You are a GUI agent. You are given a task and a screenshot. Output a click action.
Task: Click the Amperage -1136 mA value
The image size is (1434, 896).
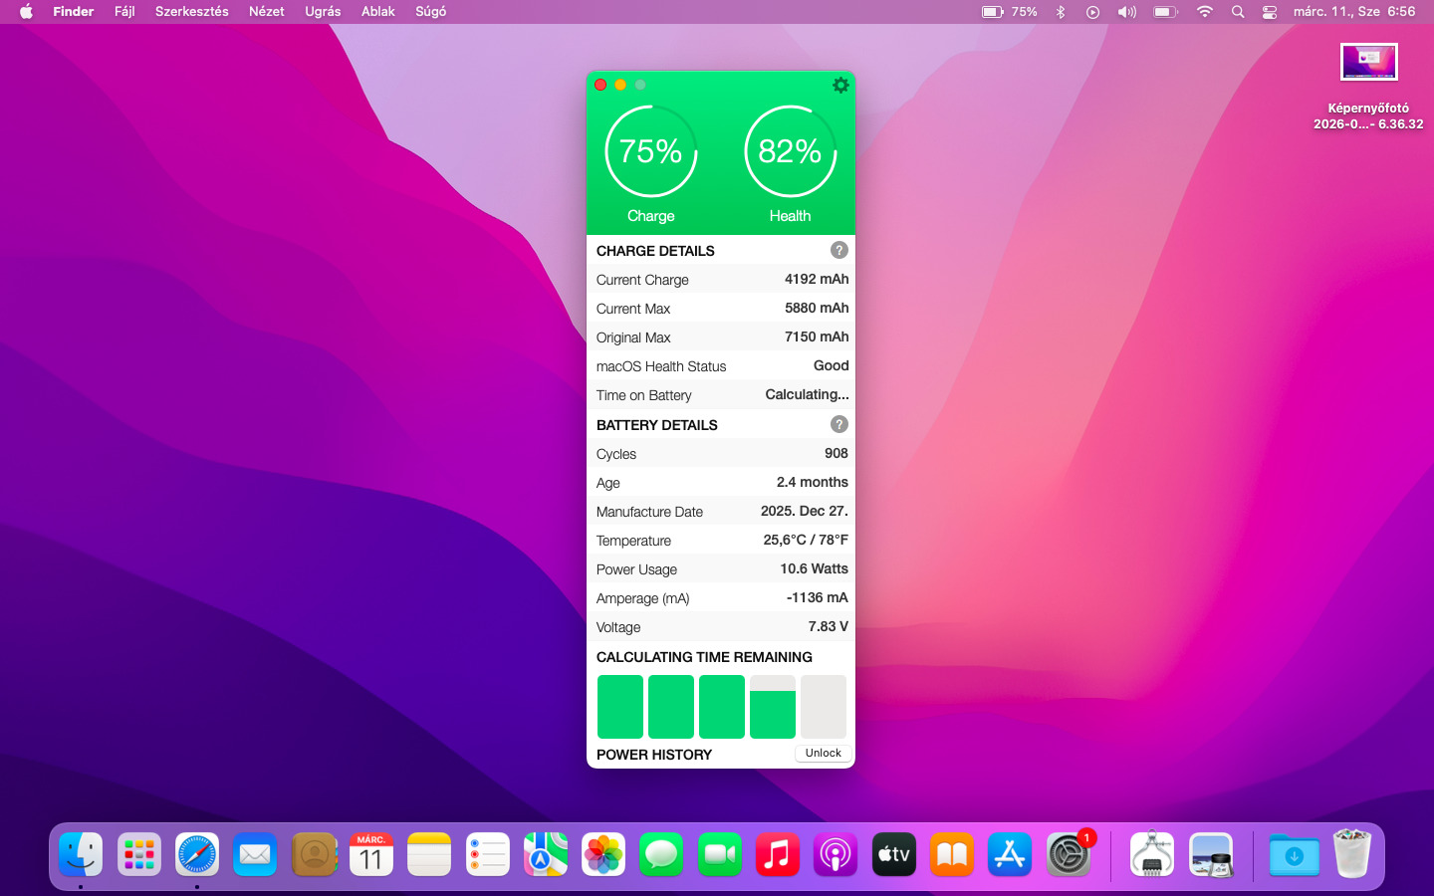pyautogui.click(x=818, y=597)
